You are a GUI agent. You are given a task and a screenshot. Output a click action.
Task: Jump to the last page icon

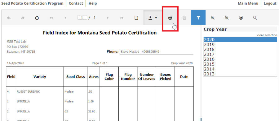(122, 18)
